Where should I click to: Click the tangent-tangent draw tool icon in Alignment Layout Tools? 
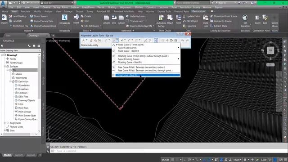[x=83, y=40]
